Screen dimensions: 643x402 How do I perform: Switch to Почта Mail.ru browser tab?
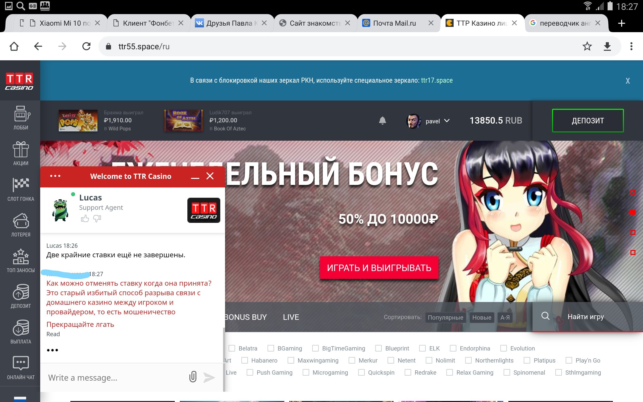(x=394, y=23)
